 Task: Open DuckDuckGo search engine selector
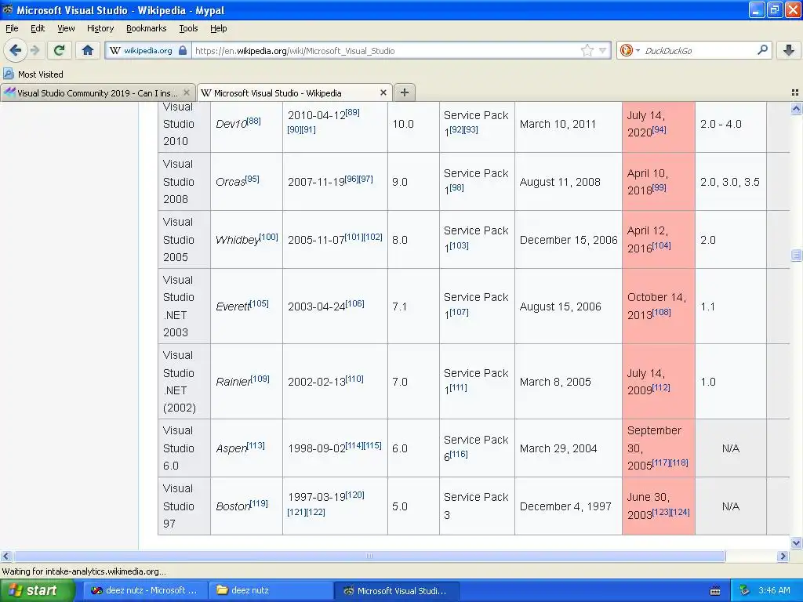pyautogui.click(x=630, y=50)
